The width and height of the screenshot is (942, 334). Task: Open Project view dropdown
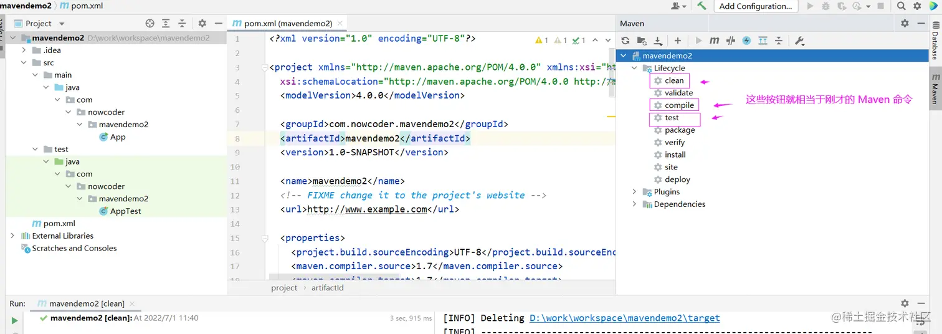tap(61, 24)
